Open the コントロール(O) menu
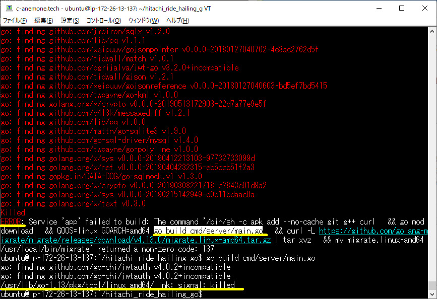 tap(103, 21)
